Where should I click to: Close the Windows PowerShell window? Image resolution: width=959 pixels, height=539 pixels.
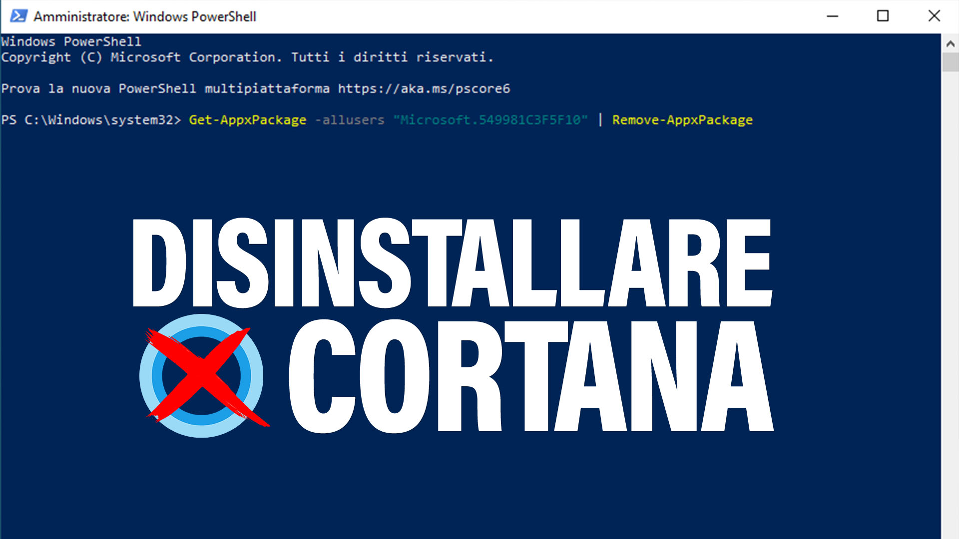934,16
